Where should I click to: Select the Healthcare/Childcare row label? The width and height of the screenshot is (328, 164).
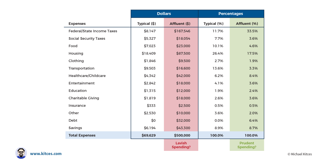(87, 76)
